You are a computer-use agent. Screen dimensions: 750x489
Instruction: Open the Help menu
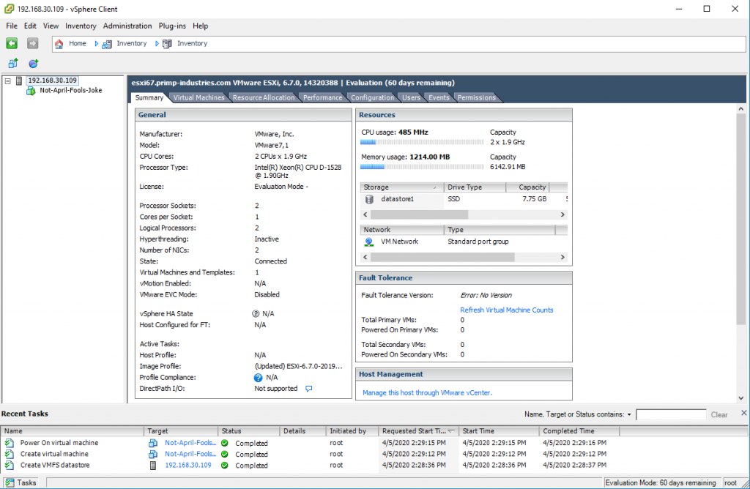(201, 26)
